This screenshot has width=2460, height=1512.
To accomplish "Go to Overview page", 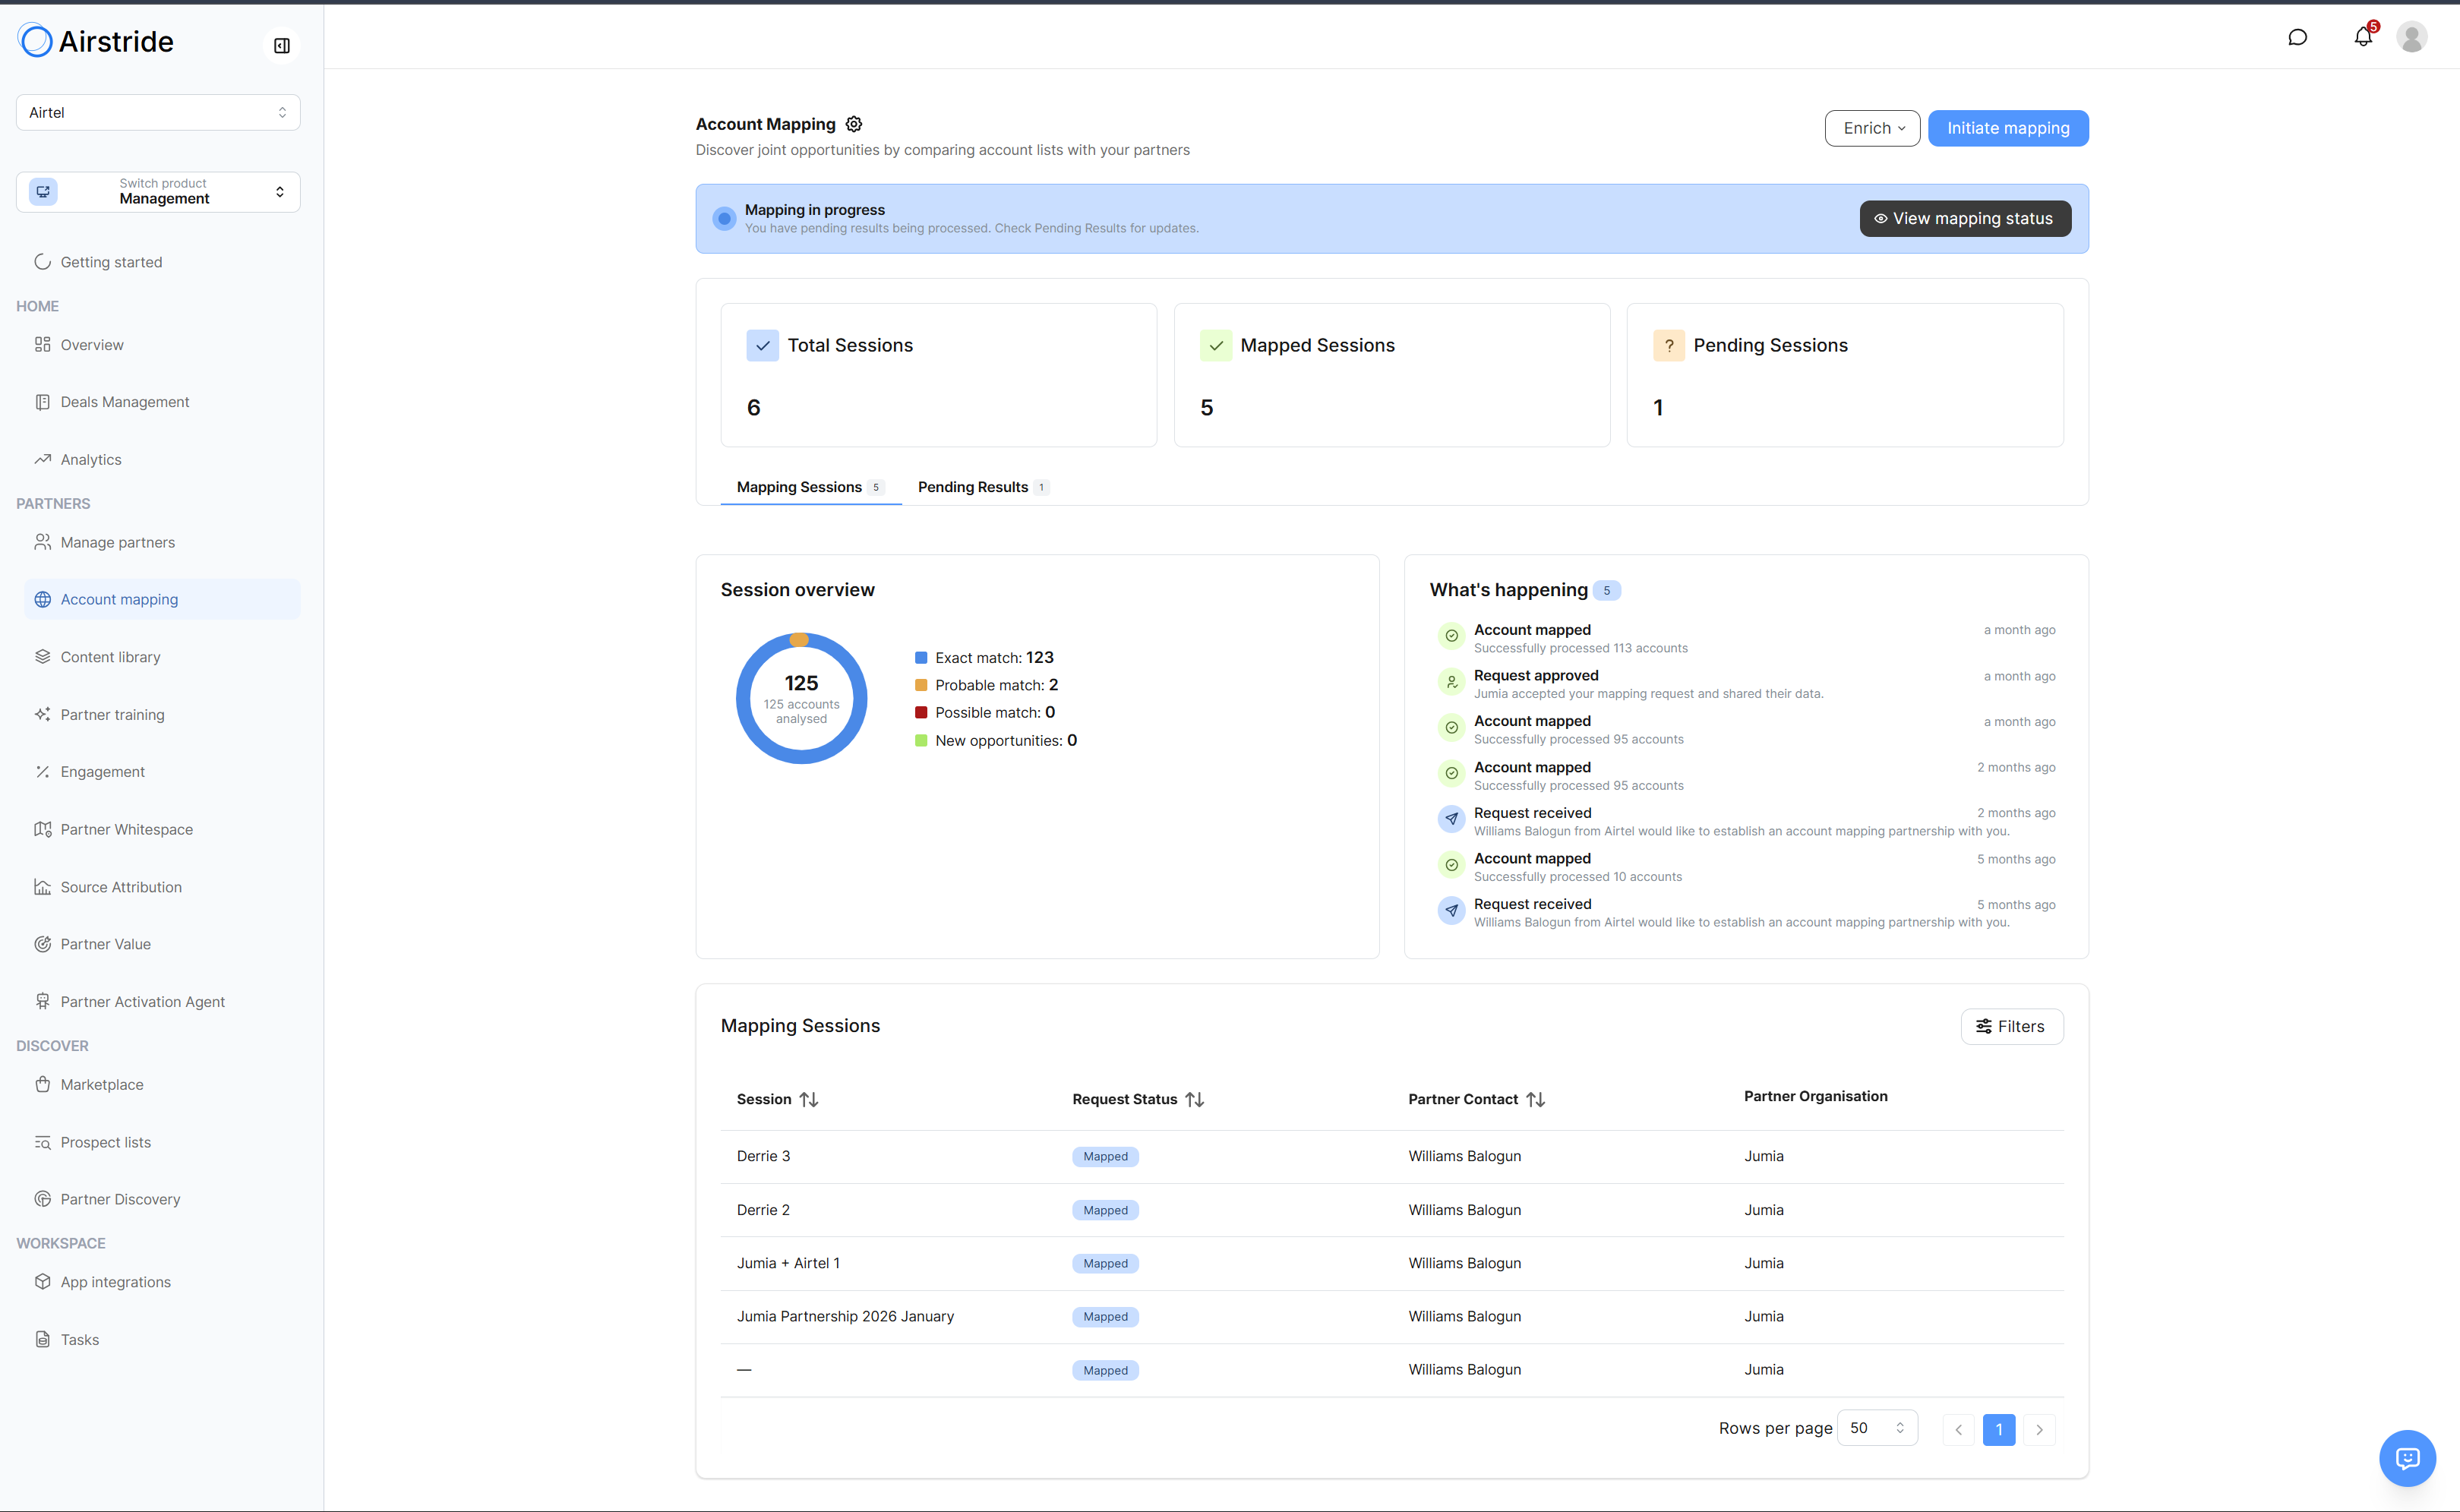I will tap(162, 345).
